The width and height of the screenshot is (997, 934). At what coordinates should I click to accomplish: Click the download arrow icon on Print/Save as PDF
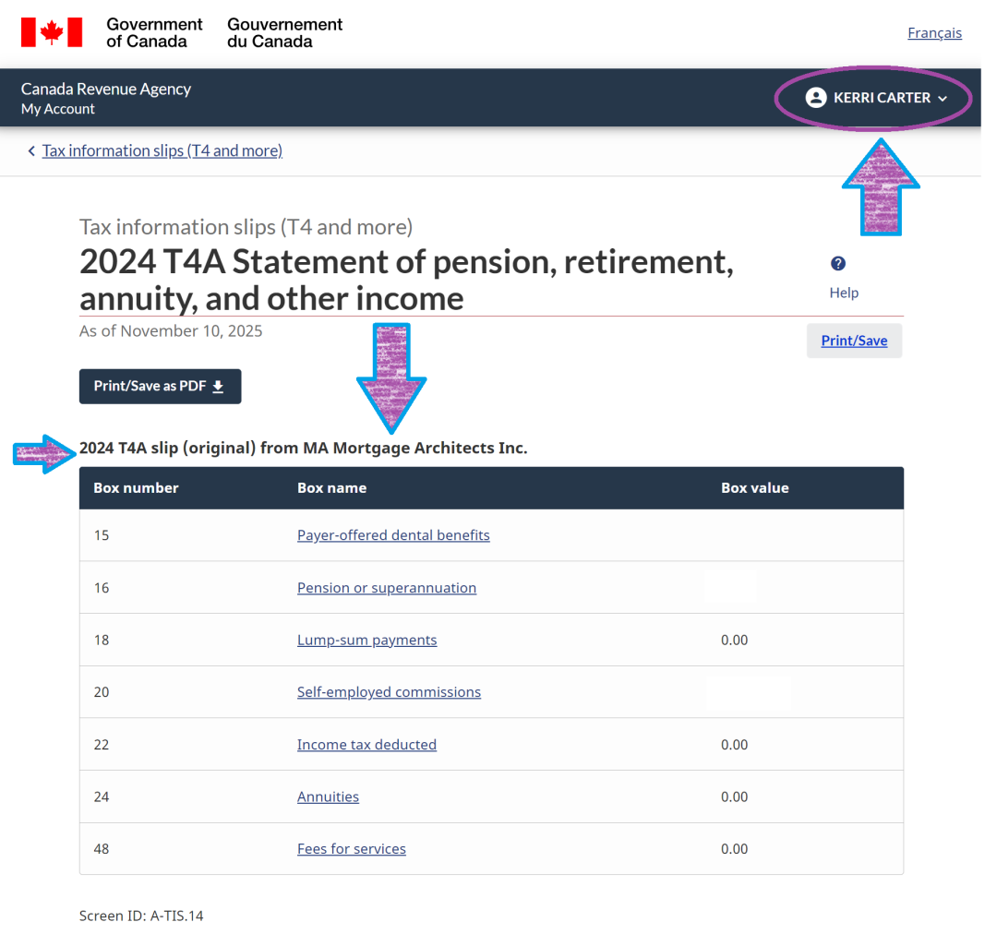(x=219, y=387)
